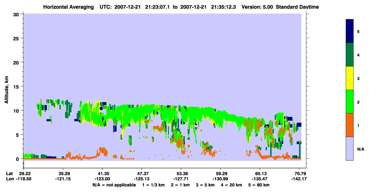Click latitude value 35.29

[x=63, y=174]
